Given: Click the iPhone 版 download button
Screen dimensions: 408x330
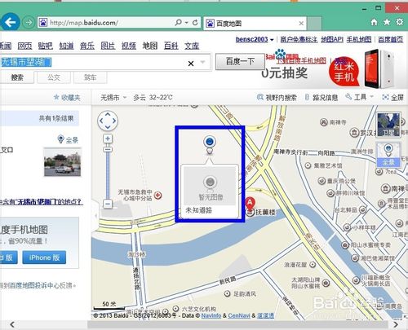Looking at the screenshot, I should [x=44, y=257].
